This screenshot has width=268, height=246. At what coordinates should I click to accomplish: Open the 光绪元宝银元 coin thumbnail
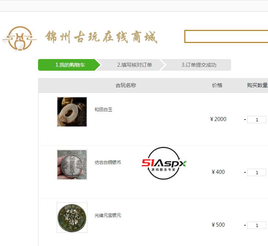coord(72,218)
